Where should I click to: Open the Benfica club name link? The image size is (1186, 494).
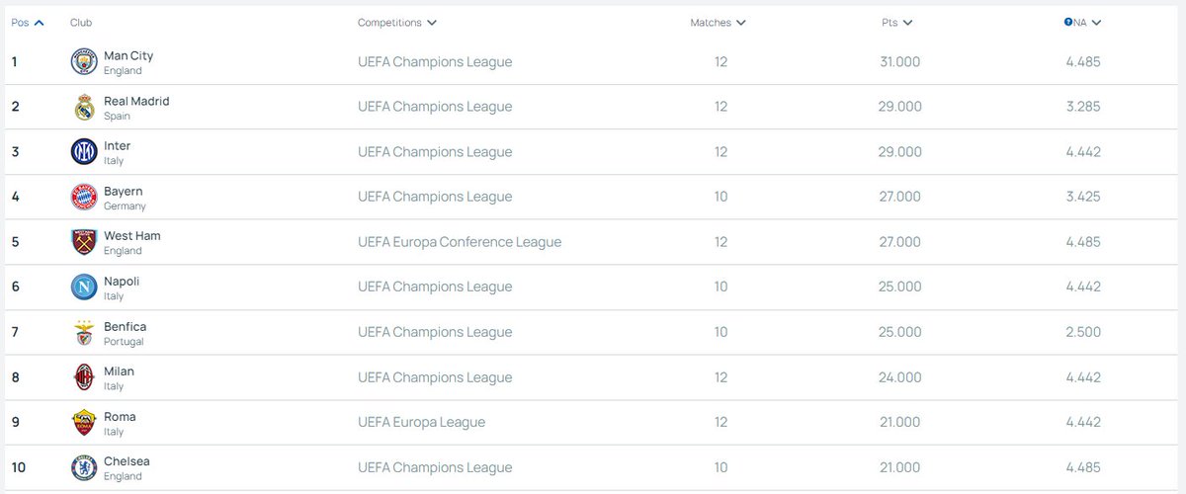(125, 326)
